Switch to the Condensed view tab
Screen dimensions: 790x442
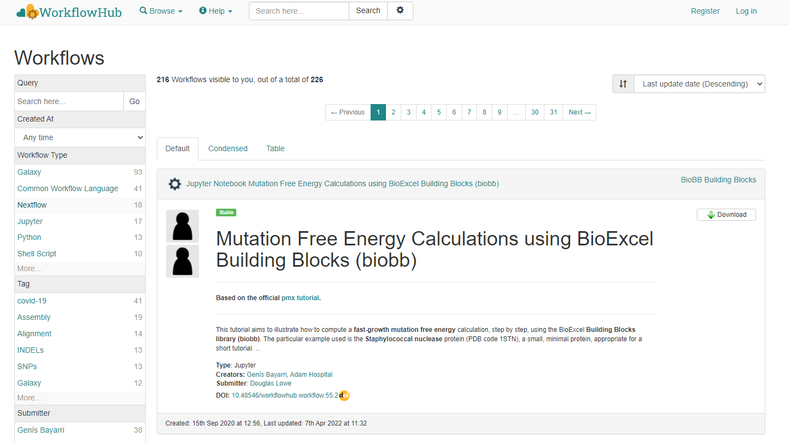[228, 148]
